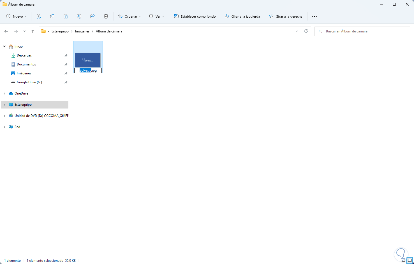
Task: Open the Ver view menu
Action: click(x=157, y=16)
